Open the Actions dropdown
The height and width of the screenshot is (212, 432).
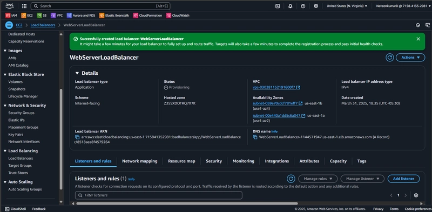point(410,58)
